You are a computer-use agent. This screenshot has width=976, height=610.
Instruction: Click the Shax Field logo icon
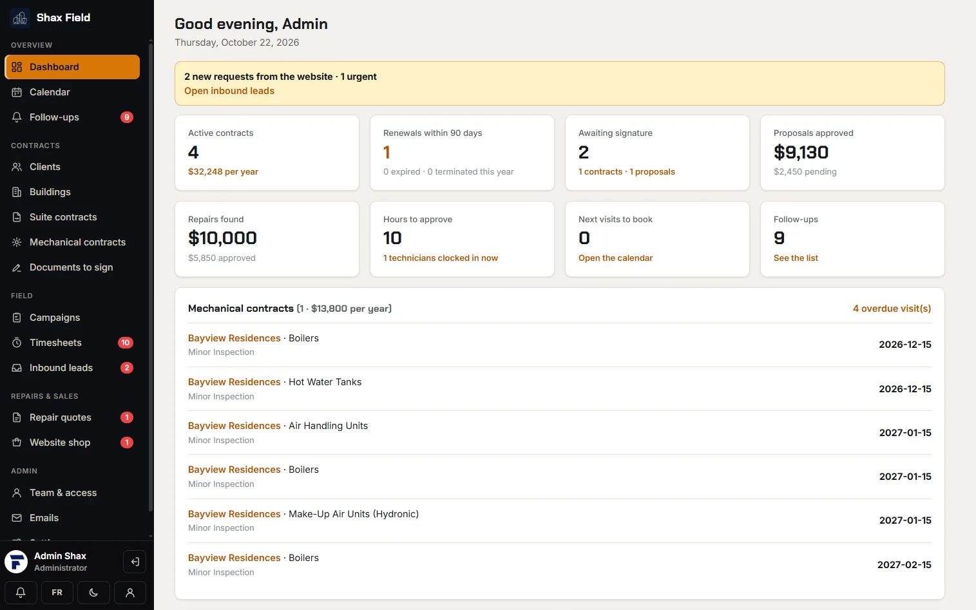point(20,18)
